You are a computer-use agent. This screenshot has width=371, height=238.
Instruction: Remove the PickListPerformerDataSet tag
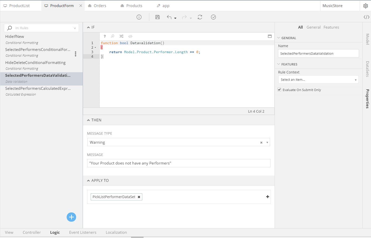point(139,197)
